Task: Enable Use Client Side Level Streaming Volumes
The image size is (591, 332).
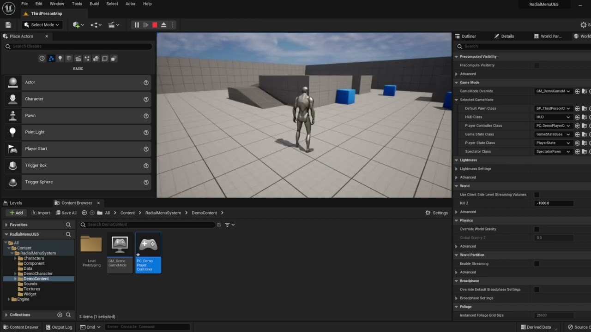Action: (537, 195)
